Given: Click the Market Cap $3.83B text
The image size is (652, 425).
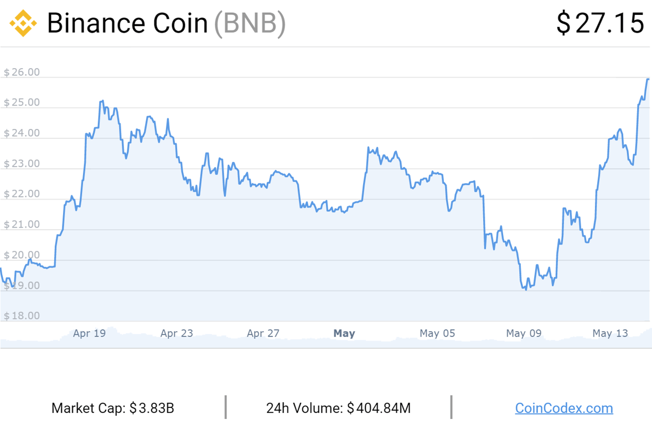Looking at the screenshot, I should tap(113, 408).
